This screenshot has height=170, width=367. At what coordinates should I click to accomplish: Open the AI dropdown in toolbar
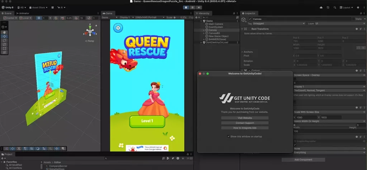click(61, 8)
